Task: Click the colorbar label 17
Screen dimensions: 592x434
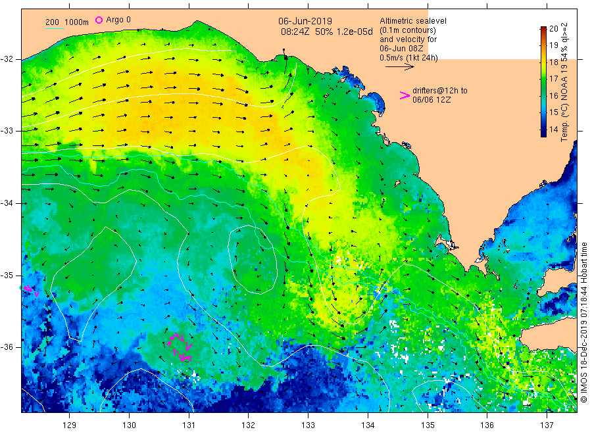Action: [553, 79]
